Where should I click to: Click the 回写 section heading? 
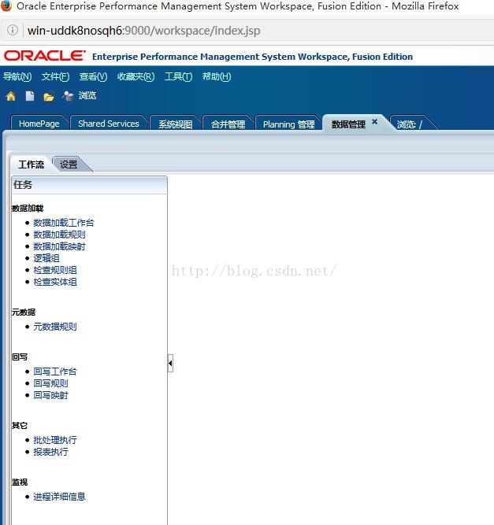(x=20, y=357)
